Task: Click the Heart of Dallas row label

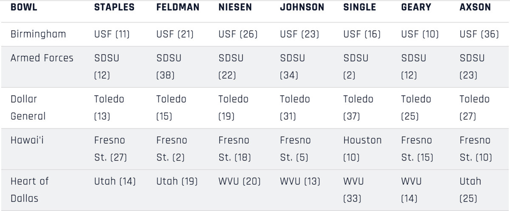Action: [29, 189]
